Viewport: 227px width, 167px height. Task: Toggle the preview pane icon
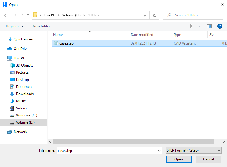[x=209, y=26]
